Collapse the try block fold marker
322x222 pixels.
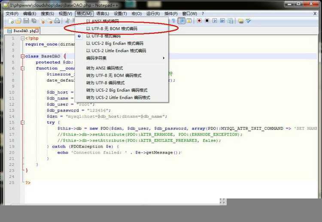point(23,123)
